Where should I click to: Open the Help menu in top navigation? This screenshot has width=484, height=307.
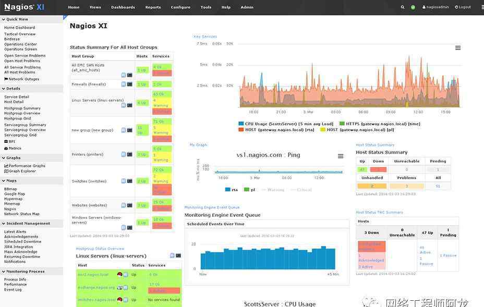tap(226, 7)
